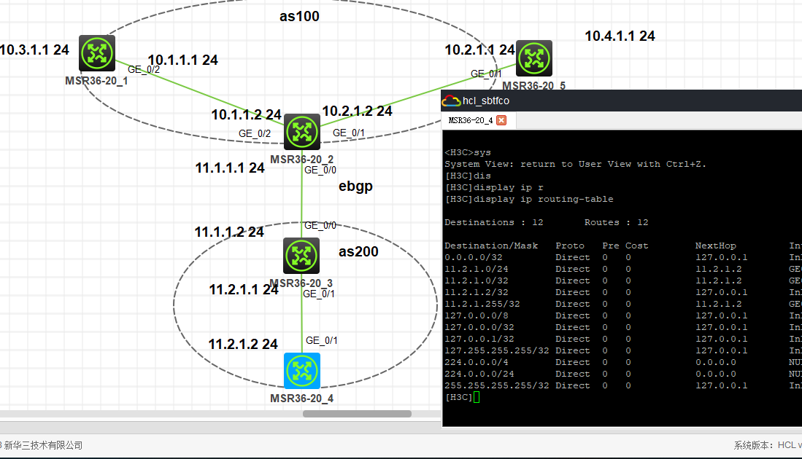Click the horizontal scrollbar of topology canvas

[x=357, y=414]
